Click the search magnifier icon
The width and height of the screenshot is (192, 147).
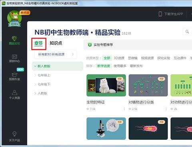[x=187, y=32]
